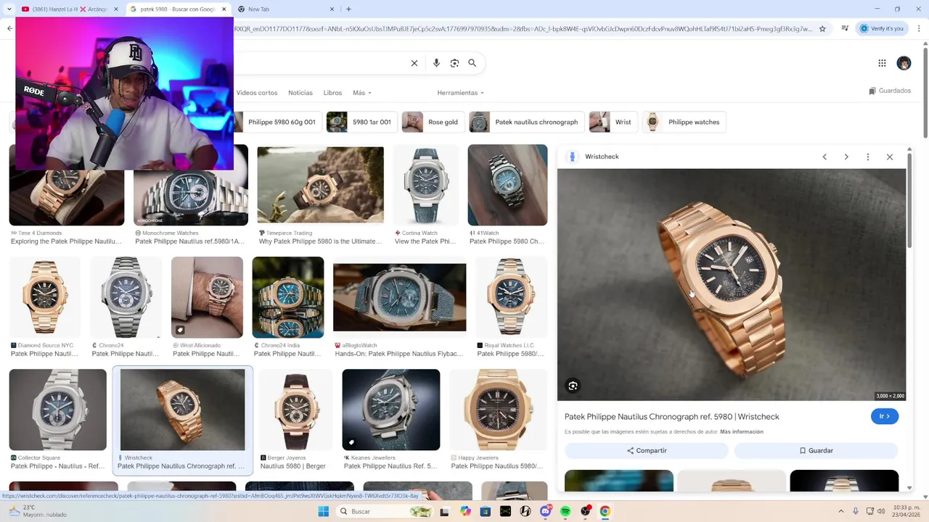The height and width of the screenshot is (522, 929).
Task: Show next image in preview panel
Action: tap(846, 157)
